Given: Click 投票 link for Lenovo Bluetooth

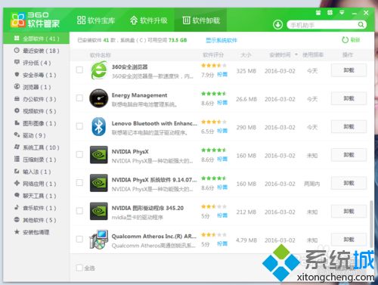Looking at the screenshot, I should pyautogui.click(x=222, y=131).
